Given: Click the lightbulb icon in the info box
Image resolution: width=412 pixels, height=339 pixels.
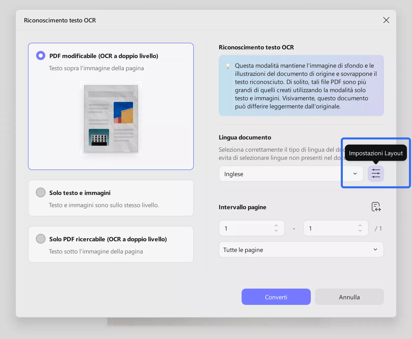Looking at the screenshot, I should pyautogui.click(x=228, y=65).
